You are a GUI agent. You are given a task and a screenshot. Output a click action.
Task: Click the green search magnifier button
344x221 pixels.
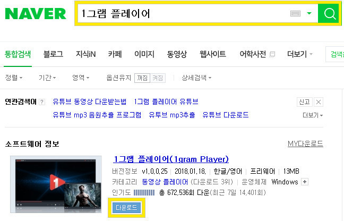[x=329, y=13]
